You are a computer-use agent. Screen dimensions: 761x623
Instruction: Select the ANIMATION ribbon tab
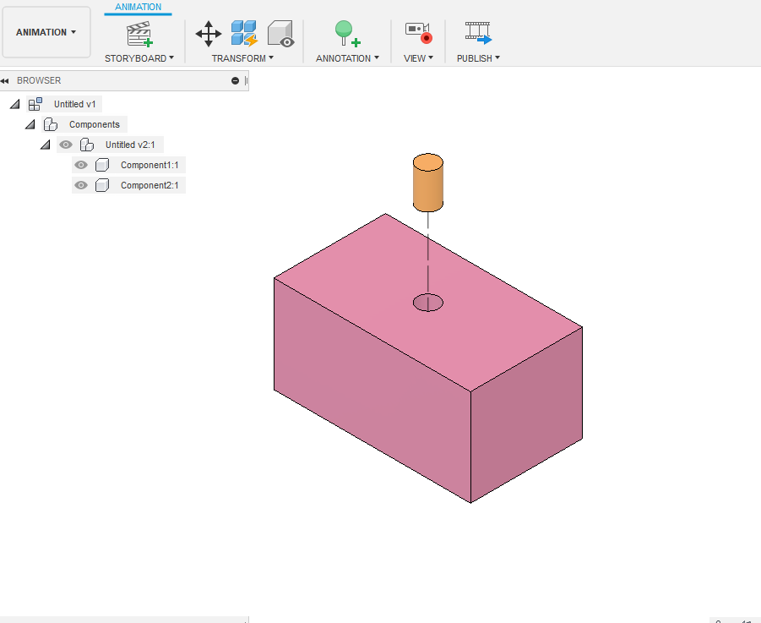138,8
